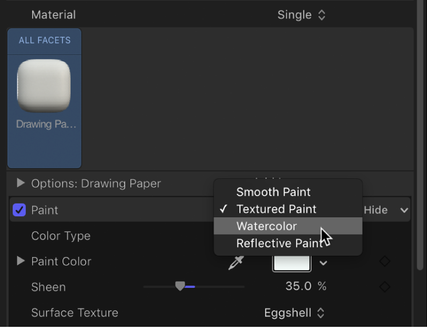Click the Sheen slider handle
This screenshot has height=328, width=427.
[180, 286]
